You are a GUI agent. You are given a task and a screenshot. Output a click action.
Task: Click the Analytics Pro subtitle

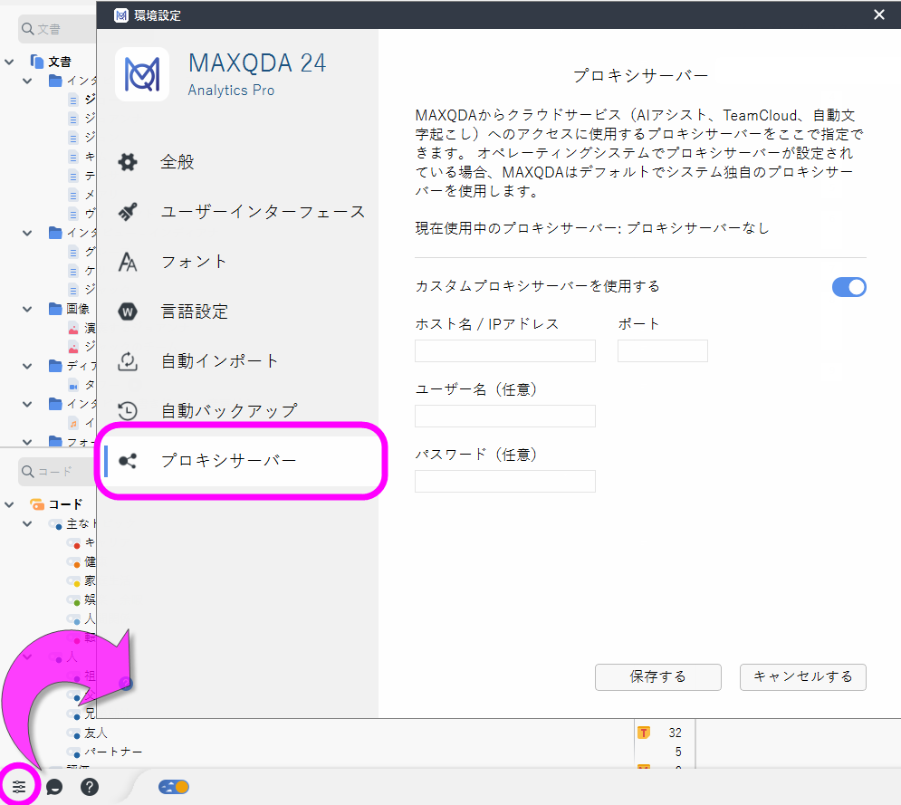(x=231, y=91)
